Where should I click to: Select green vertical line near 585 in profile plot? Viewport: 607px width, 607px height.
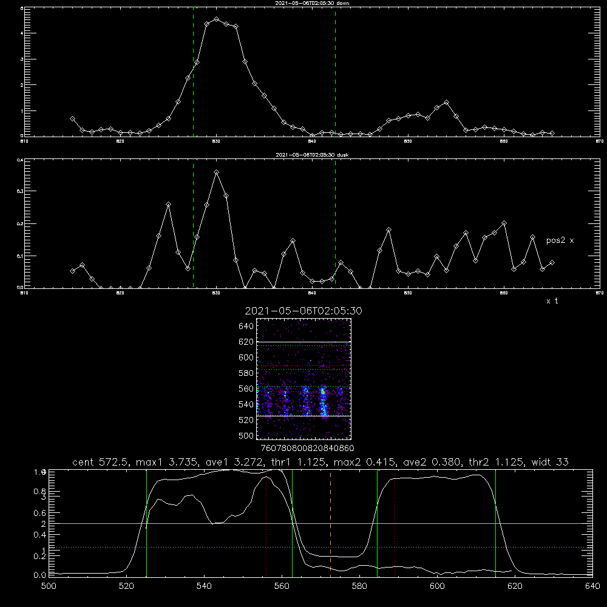[x=377, y=523]
